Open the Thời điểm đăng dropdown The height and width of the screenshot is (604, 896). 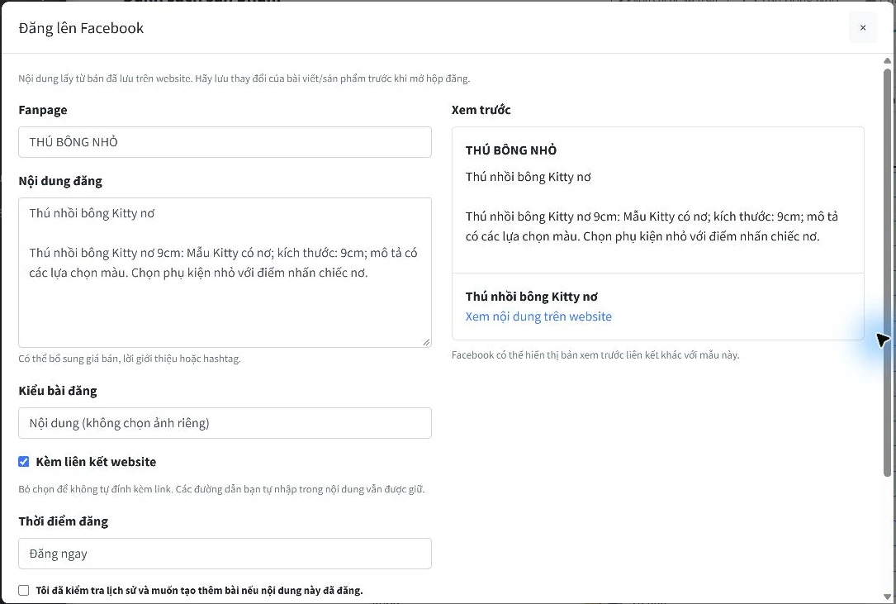(225, 553)
